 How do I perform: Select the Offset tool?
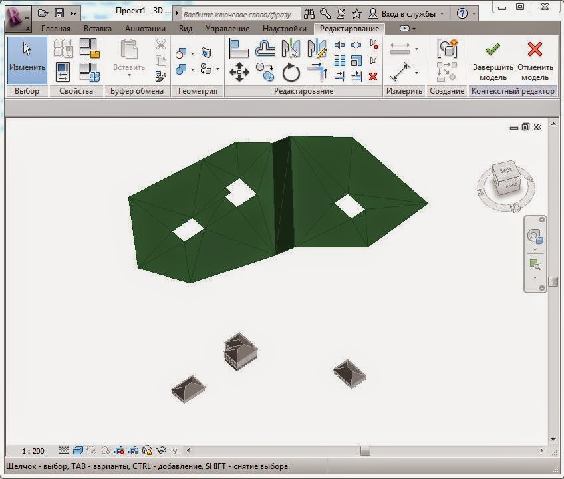(265, 49)
